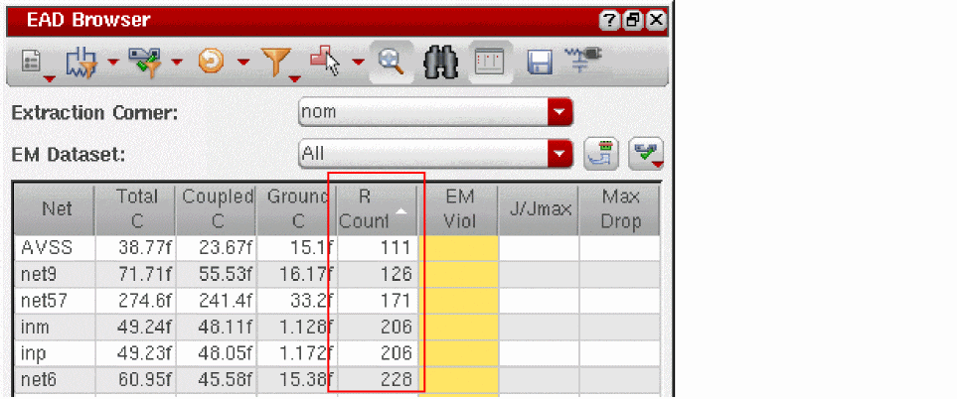Save results with the floppy disk icon
Image resolution: width=957 pixels, height=399 pixels.
pyautogui.click(x=540, y=63)
